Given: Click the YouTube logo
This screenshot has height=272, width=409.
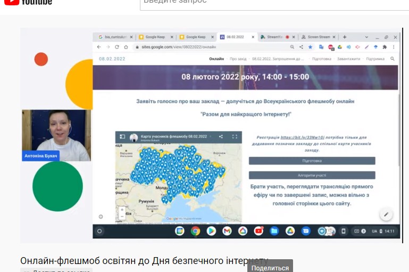Looking at the screenshot, I should (28, 2).
